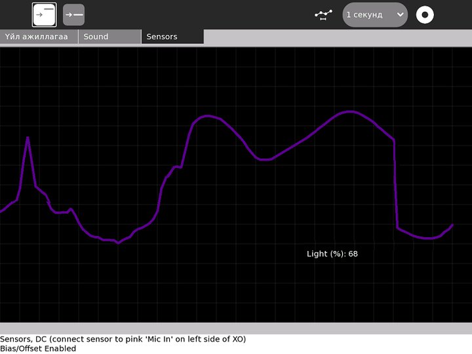Viewport: 472px width, 354px height.
Task: Select the voltage sensor mode button
Action: pos(74,14)
